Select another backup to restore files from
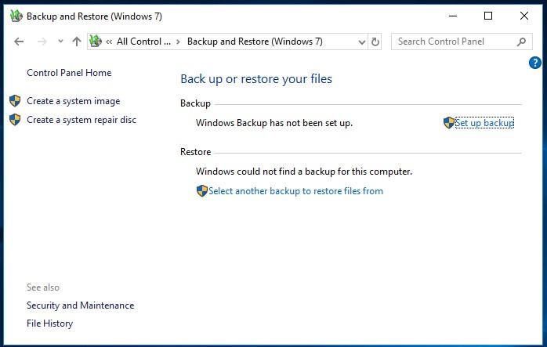Image resolution: width=547 pixels, height=347 pixels. pos(295,191)
